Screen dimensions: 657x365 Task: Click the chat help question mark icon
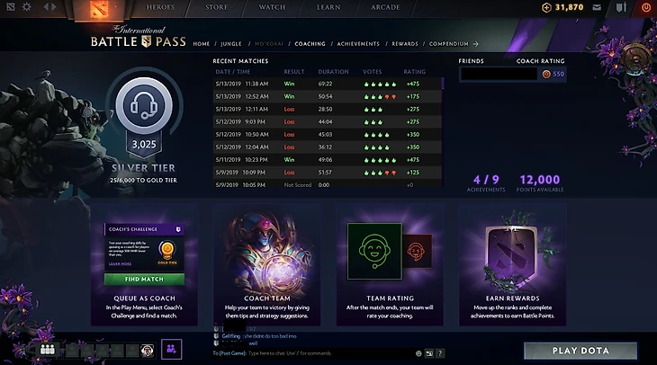coord(440,353)
